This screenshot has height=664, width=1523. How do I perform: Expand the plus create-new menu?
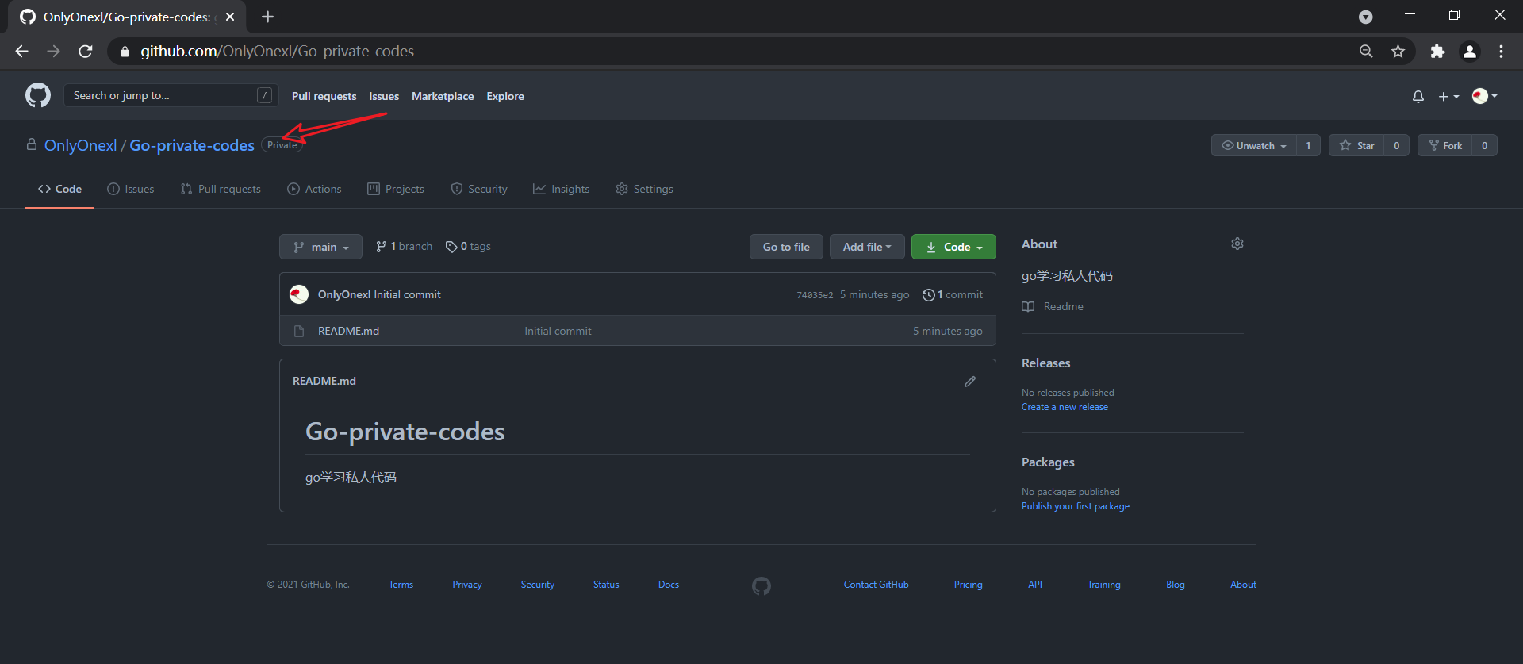pos(1448,96)
